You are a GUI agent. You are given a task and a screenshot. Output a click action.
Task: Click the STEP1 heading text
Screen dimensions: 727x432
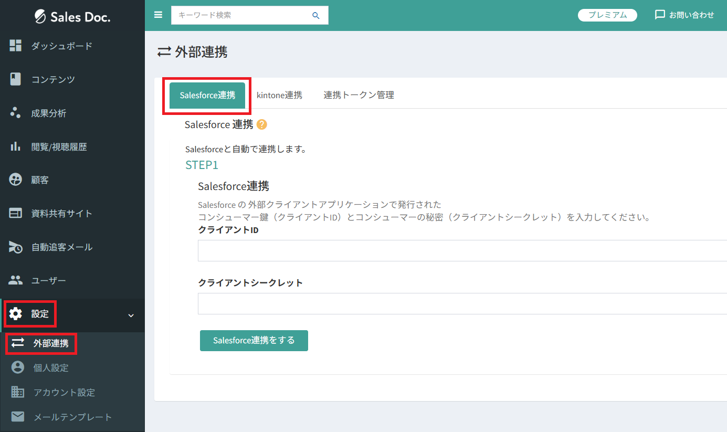tap(202, 165)
